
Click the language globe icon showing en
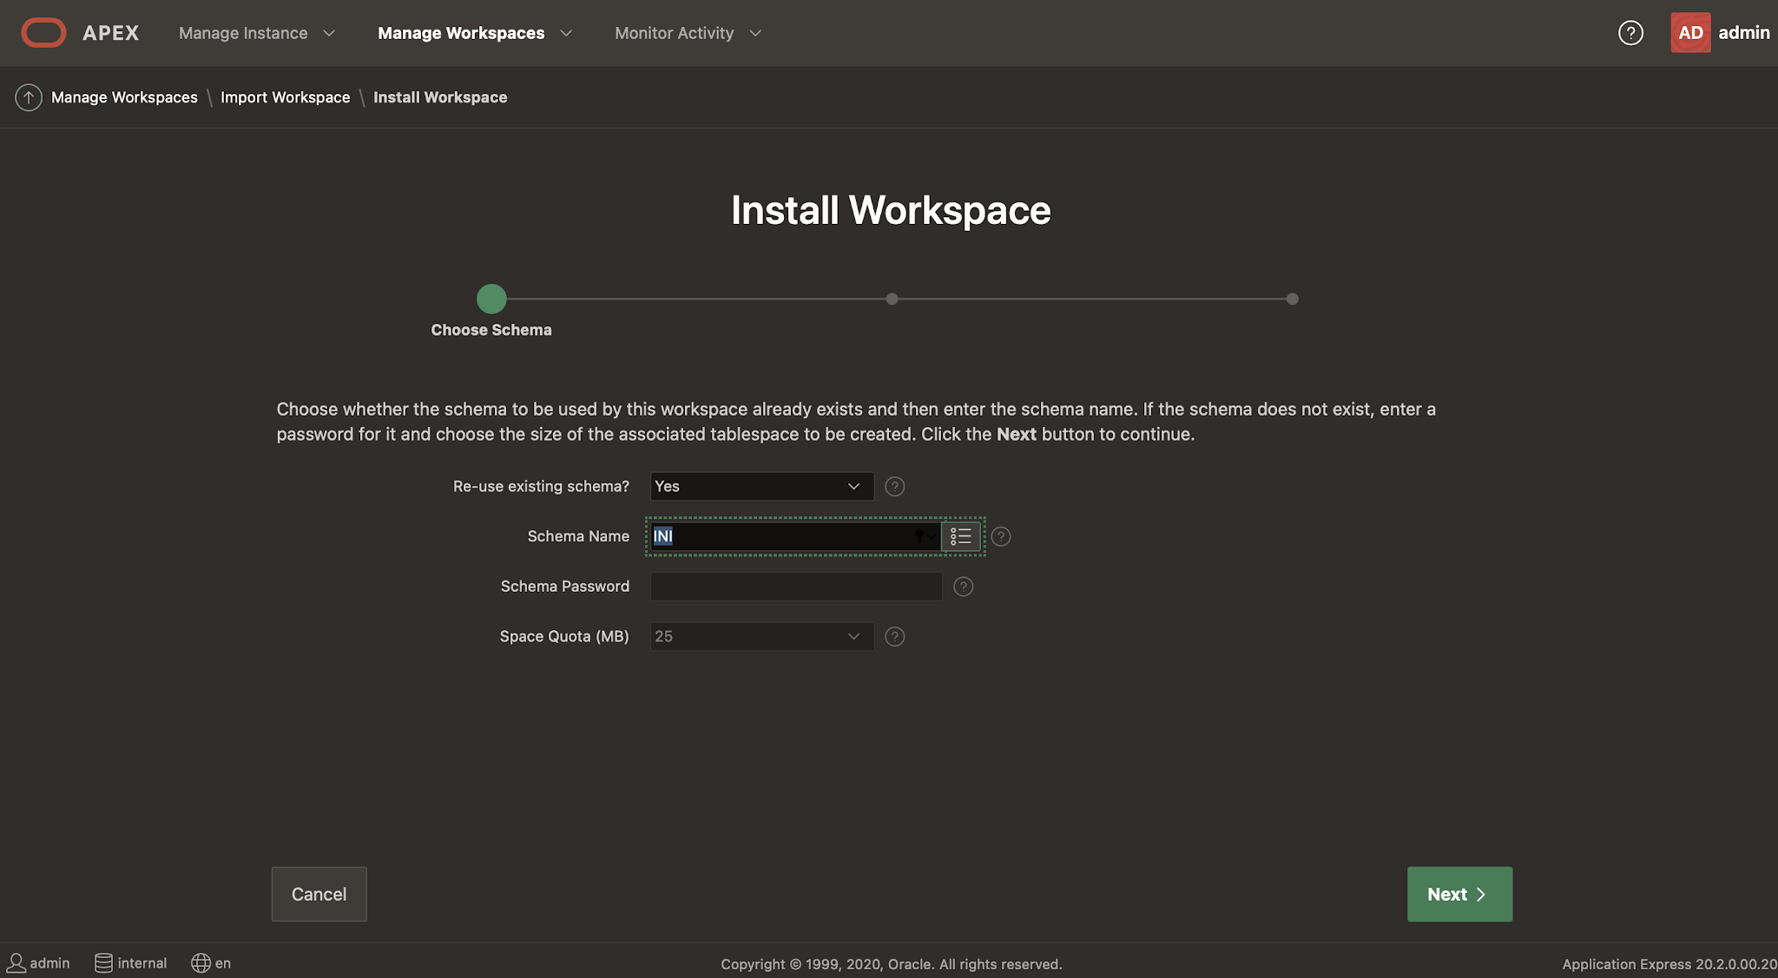201,963
